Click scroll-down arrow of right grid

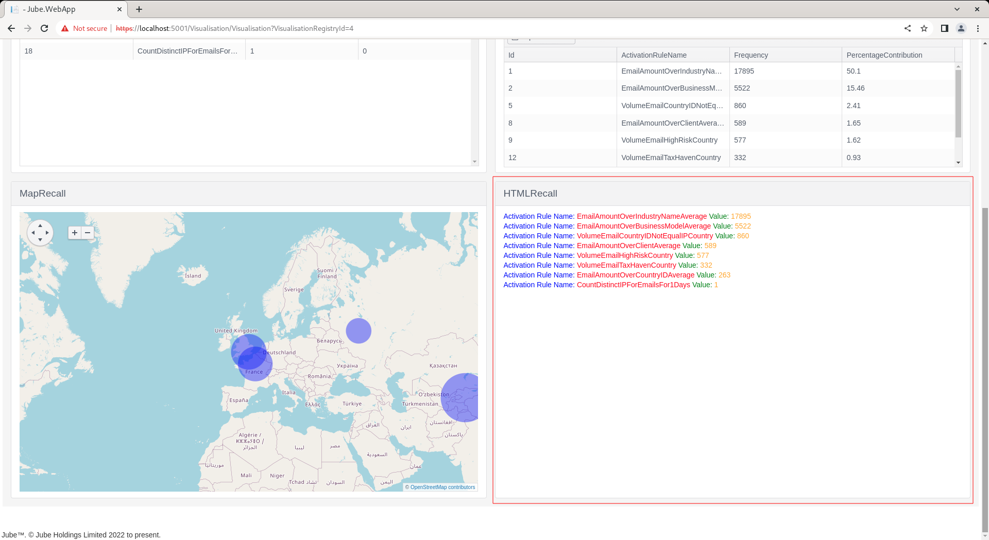pyautogui.click(x=959, y=163)
